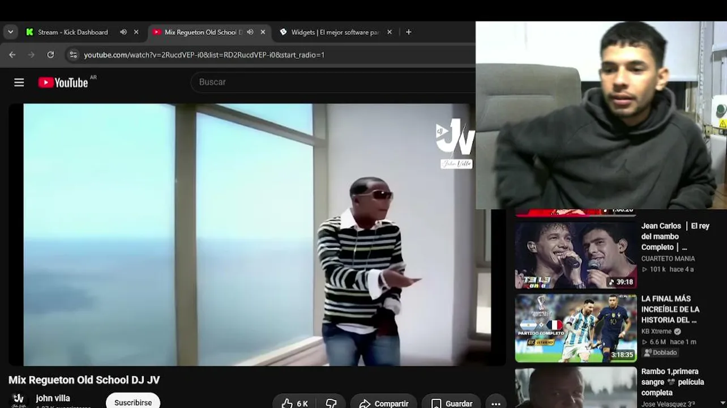The width and height of the screenshot is (727, 408).
Task: Go back to the previous page
Action: tap(12, 55)
